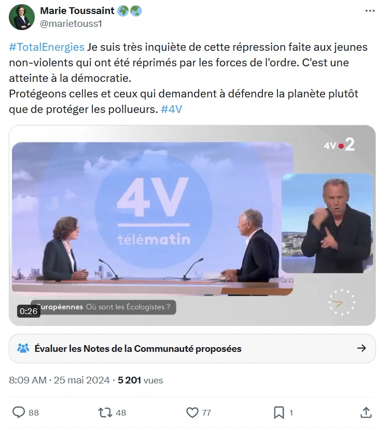Follow the arrow on Notes de la Communauté
The height and width of the screenshot is (428, 377).
(361, 348)
